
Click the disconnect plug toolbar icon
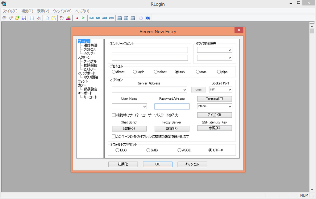11,18
